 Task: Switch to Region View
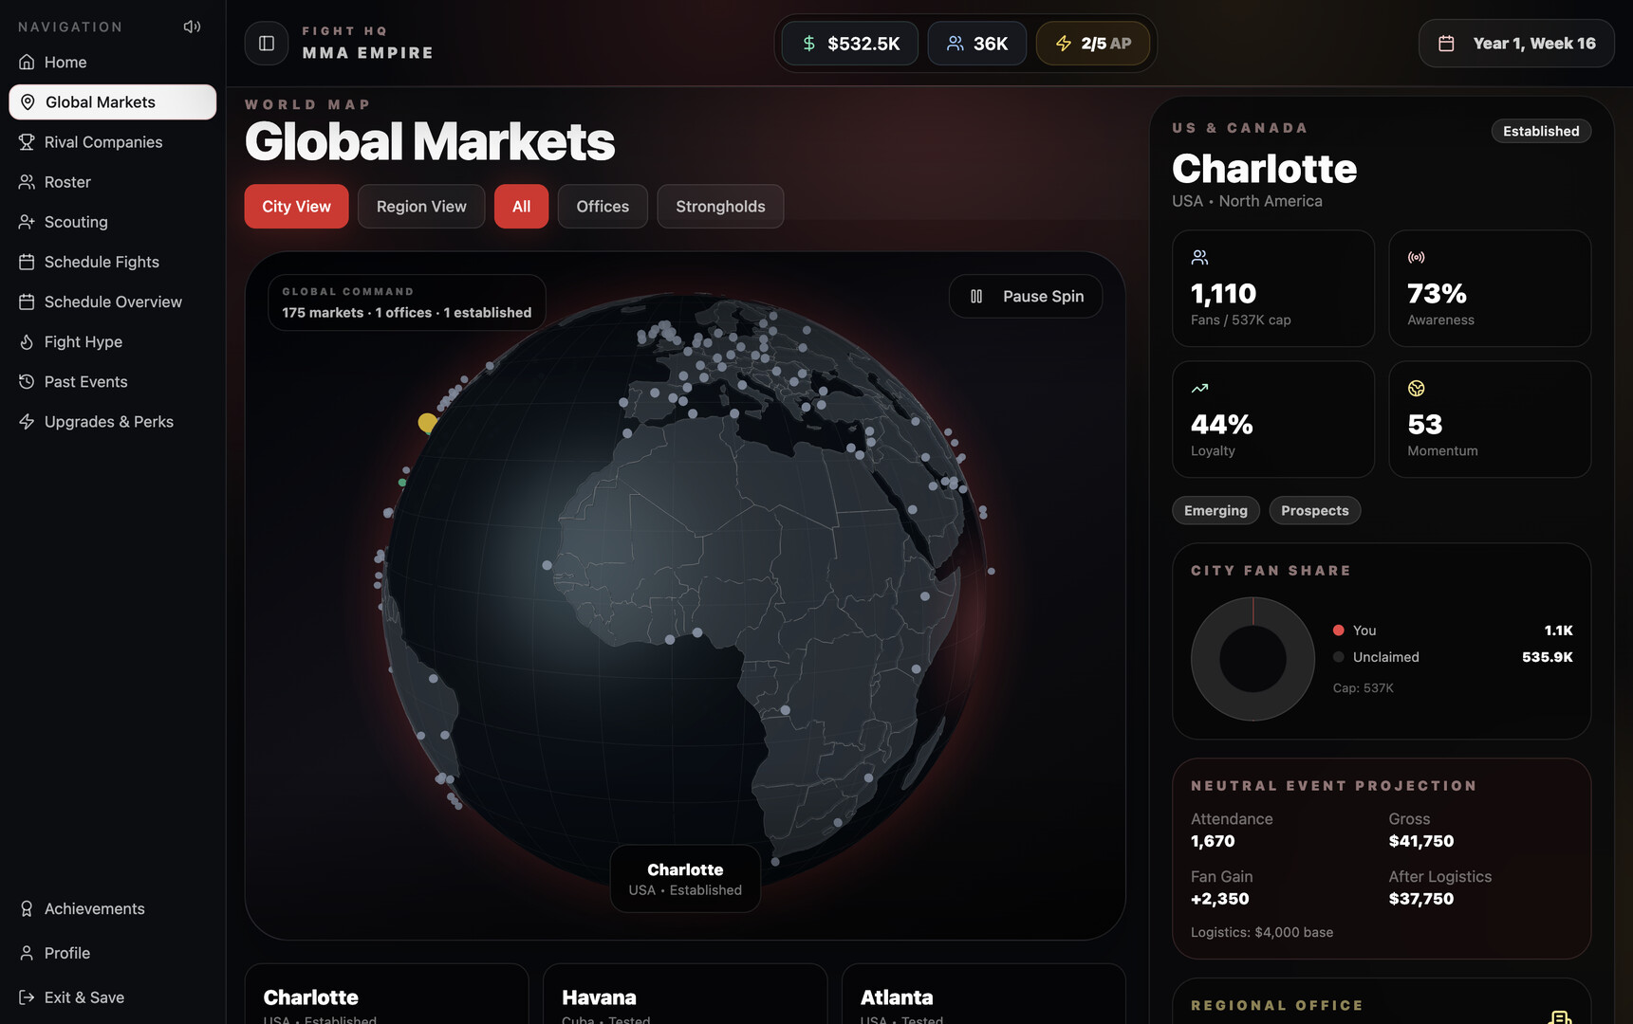click(x=421, y=207)
